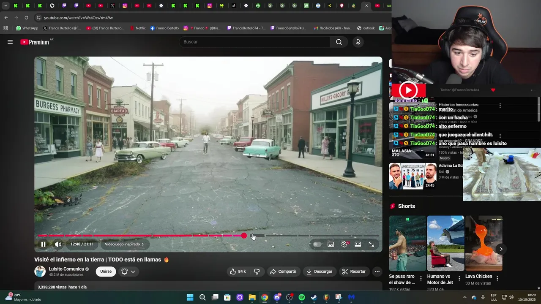Open options for MALASIA video suggestion
The image size is (541, 304).
pyautogui.click(x=500, y=136)
